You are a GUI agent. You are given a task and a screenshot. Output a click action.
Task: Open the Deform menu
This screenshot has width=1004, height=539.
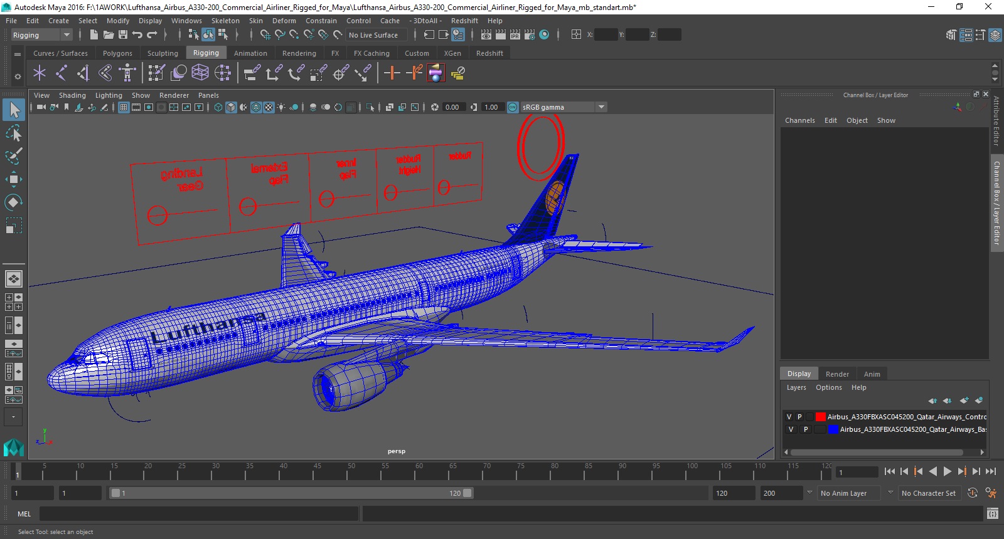point(284,21)
